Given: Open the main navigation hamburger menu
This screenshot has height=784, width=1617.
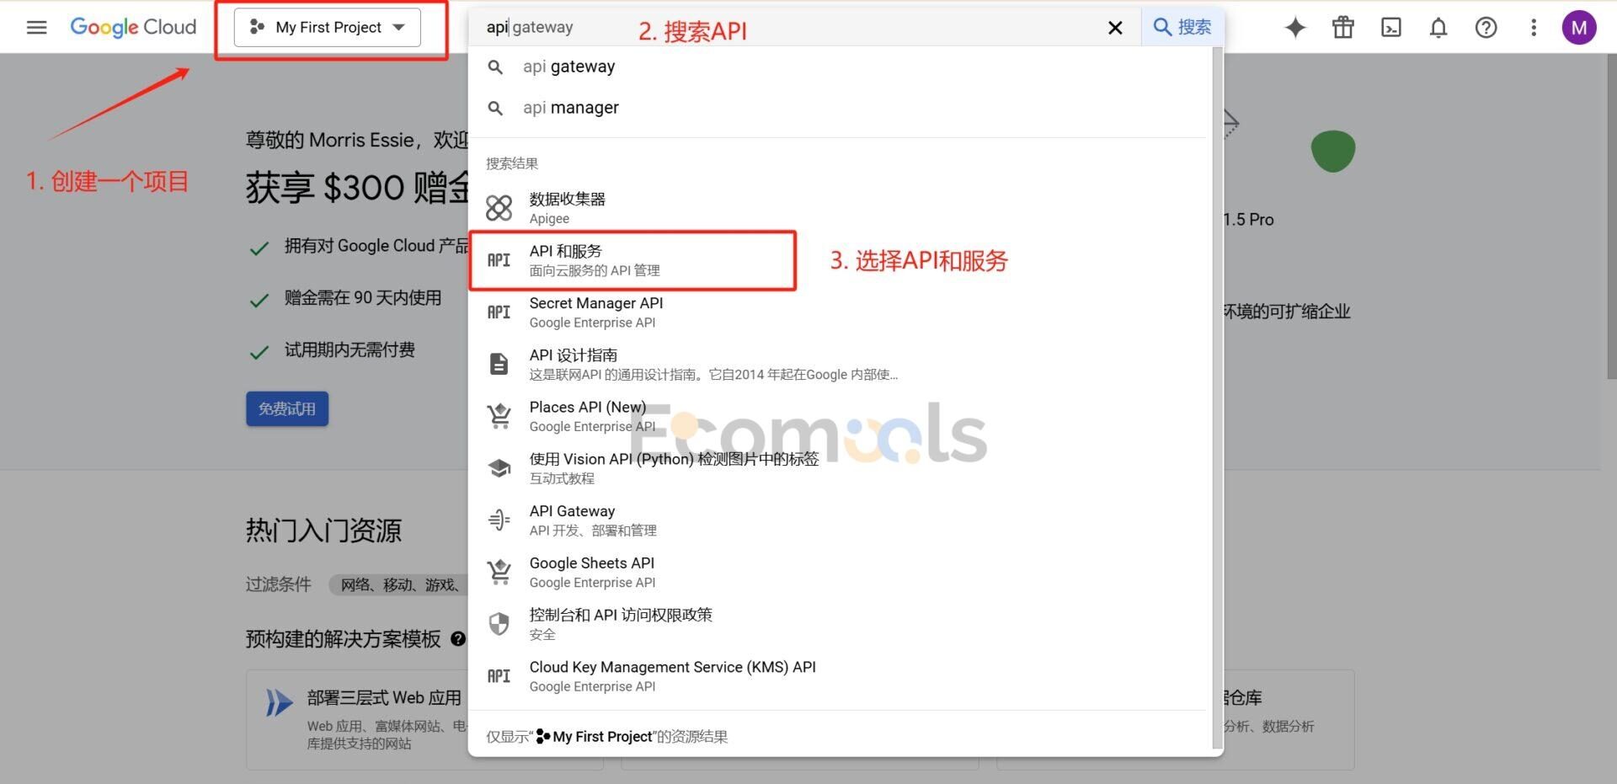Looking at the screenshot, I should [x=36, y=28].
